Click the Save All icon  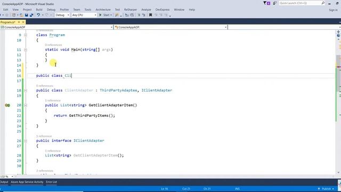pos(31,15)
